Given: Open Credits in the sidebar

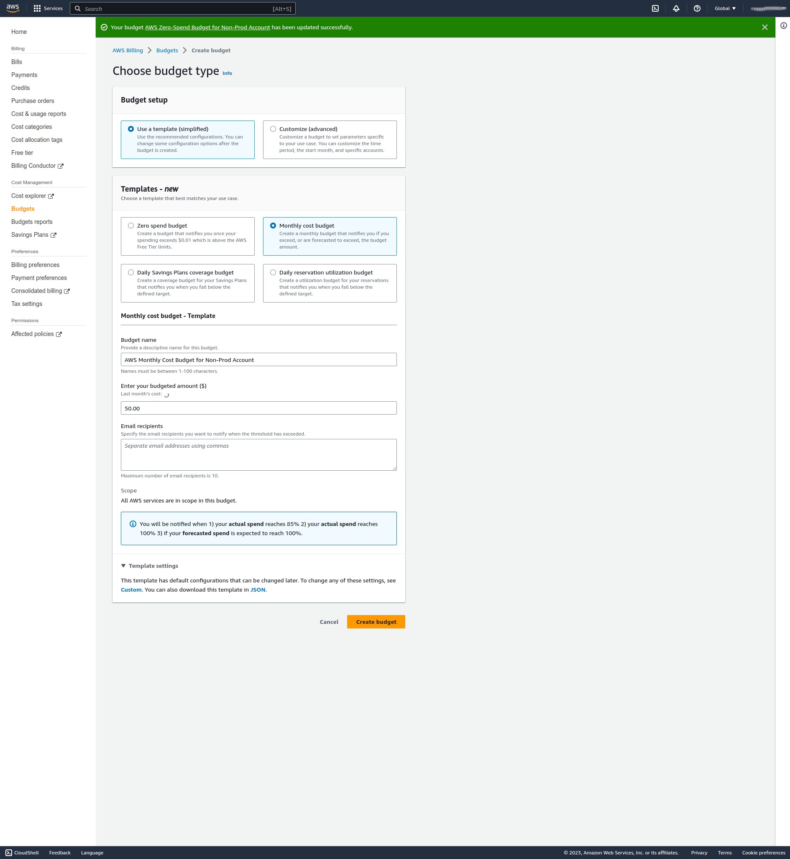Looking at the screenshot, I should point(20,88).
